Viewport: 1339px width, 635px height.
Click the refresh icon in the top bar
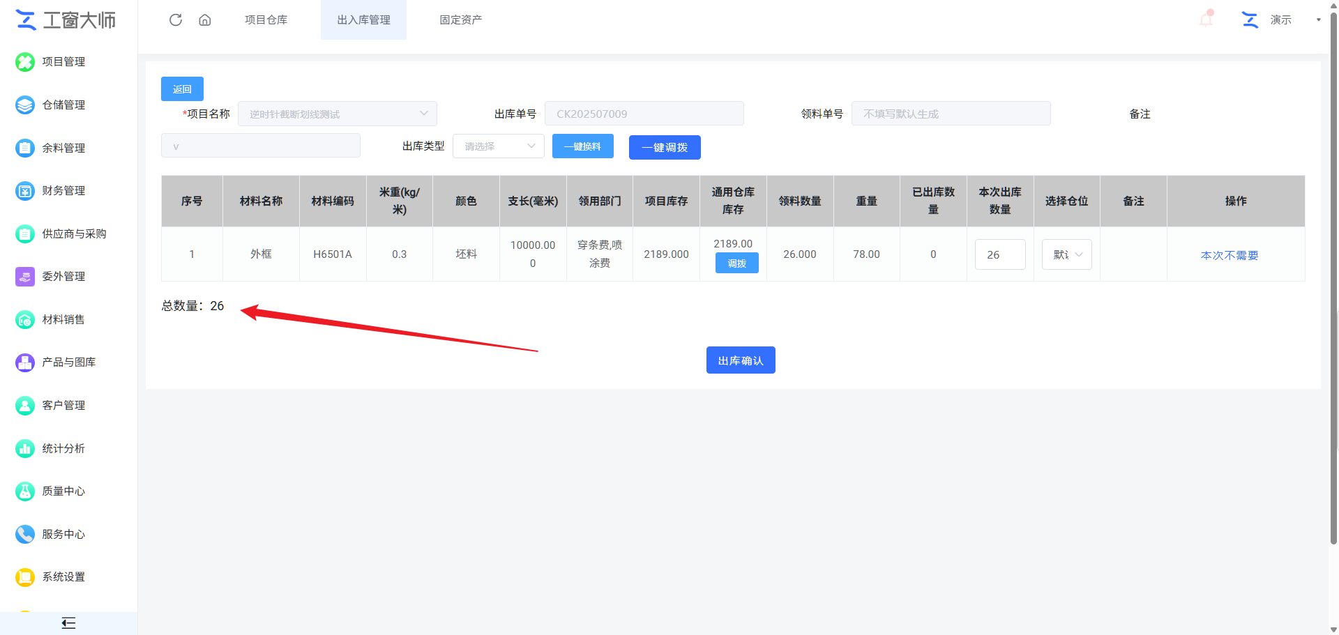click(176, 20)
